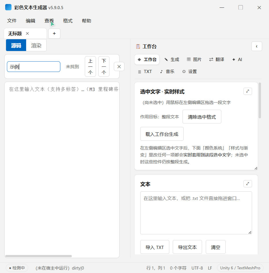This screenshot has height=273, width=269.
Task: Click 清空 button
Action: coord(216,247)
